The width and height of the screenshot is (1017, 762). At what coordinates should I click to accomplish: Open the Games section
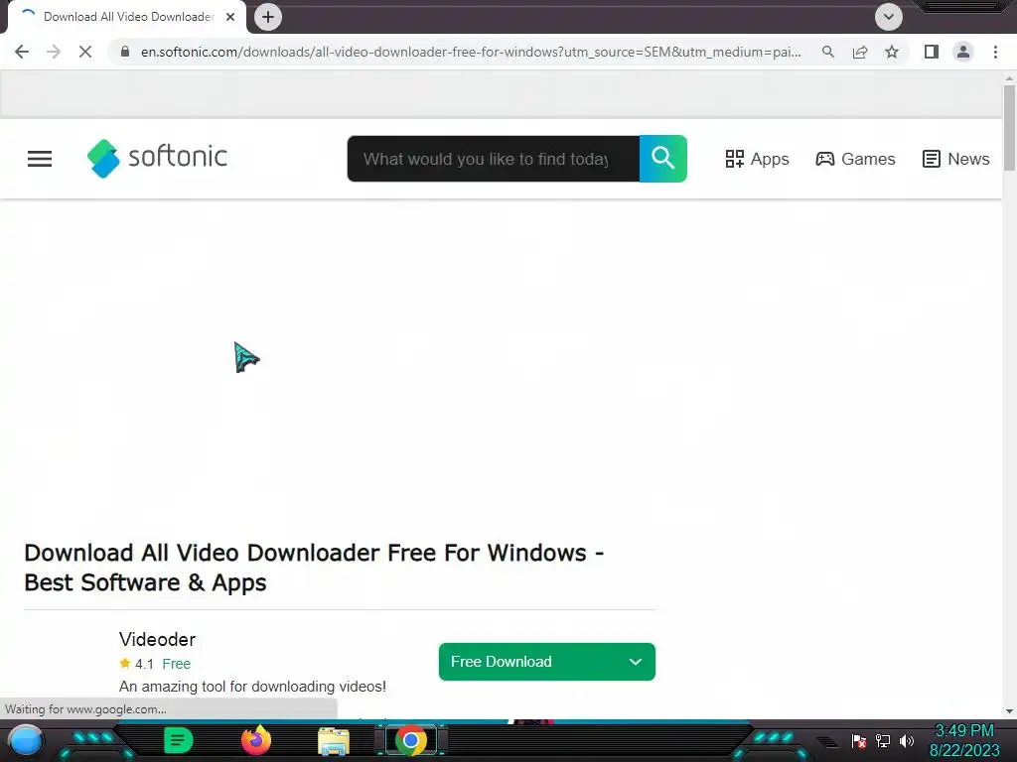pyautogui.click(x=855, y=159)
